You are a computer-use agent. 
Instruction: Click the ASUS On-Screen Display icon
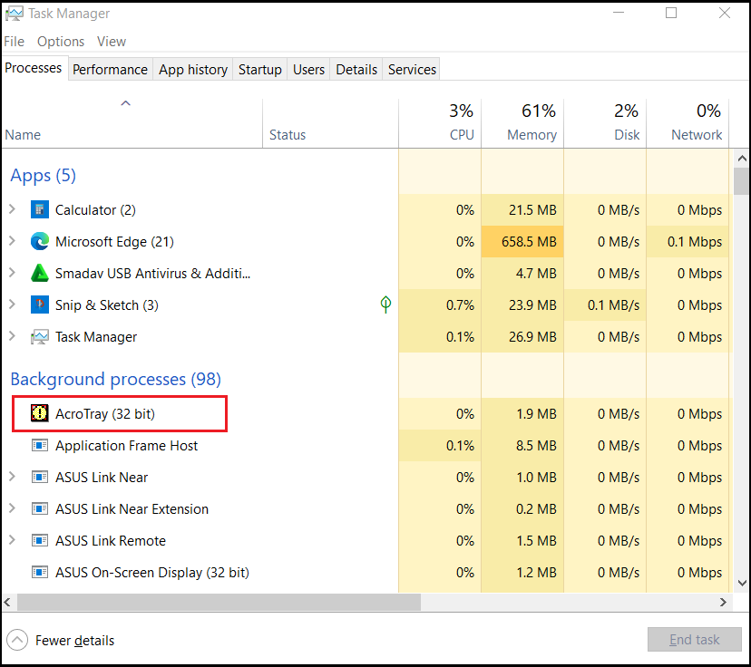[x=40, y=572]
